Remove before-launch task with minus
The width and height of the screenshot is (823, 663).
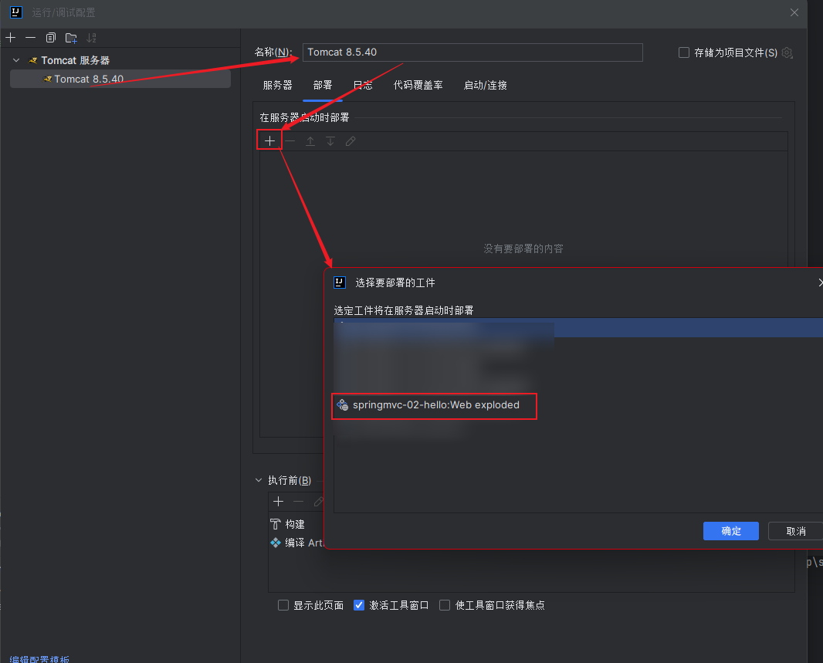coord(298,502)
